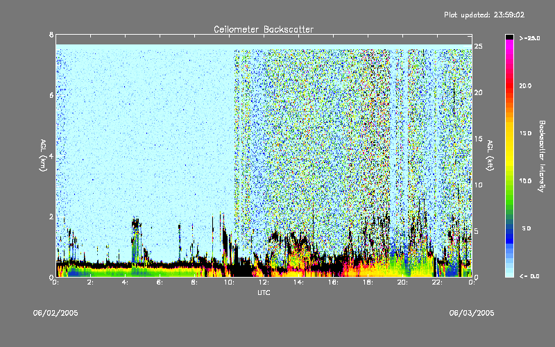Click the "8:" hour tick on time axis
This screenshot has height=347, width=555.
pyautogui.click(x=194, y=282)
